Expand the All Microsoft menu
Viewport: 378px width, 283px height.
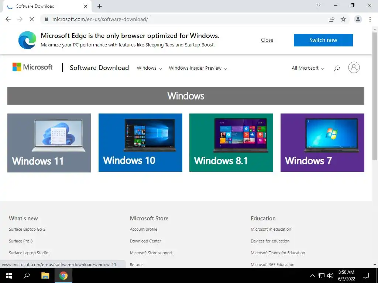pyautogui.click(x=308, y=68)
